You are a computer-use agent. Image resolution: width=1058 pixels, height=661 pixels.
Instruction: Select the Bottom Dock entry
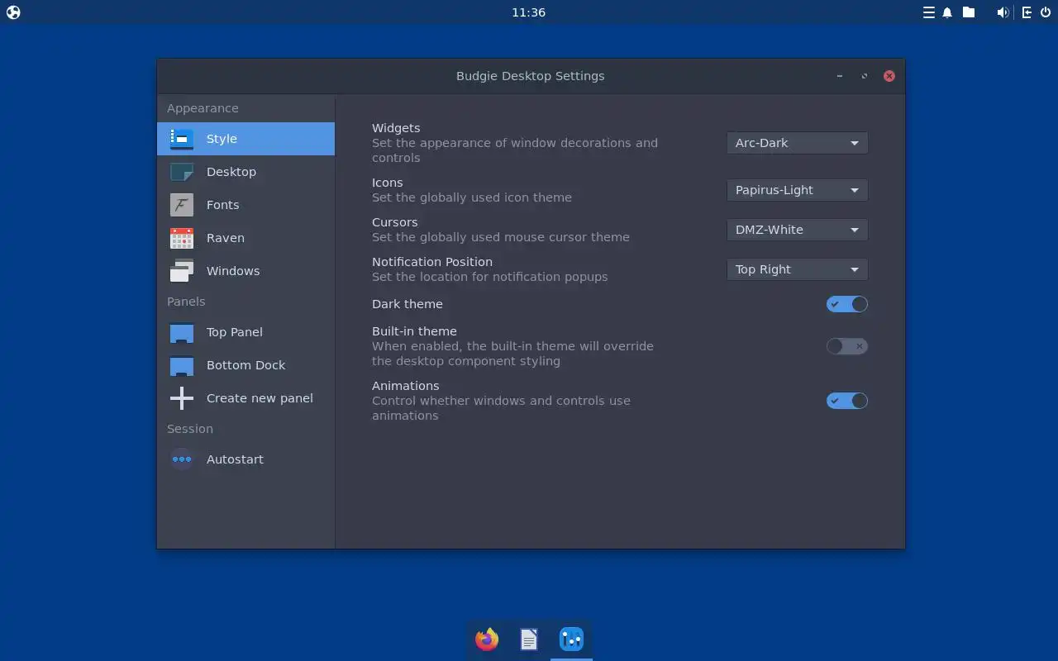[245, 365]
